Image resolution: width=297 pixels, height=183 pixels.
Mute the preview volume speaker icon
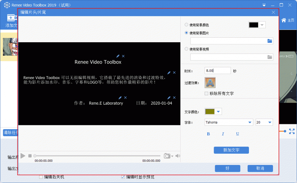click(x=178, y=156)
